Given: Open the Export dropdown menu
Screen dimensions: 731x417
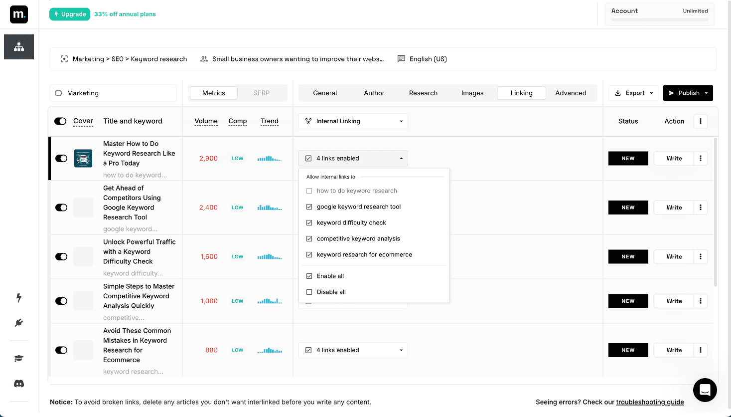Looking at the screenshot, I should (633, 93).
